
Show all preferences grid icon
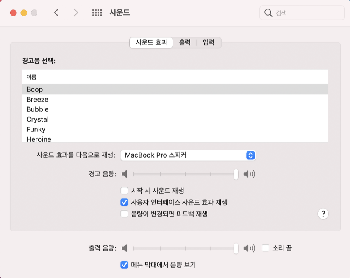point(97,13)
